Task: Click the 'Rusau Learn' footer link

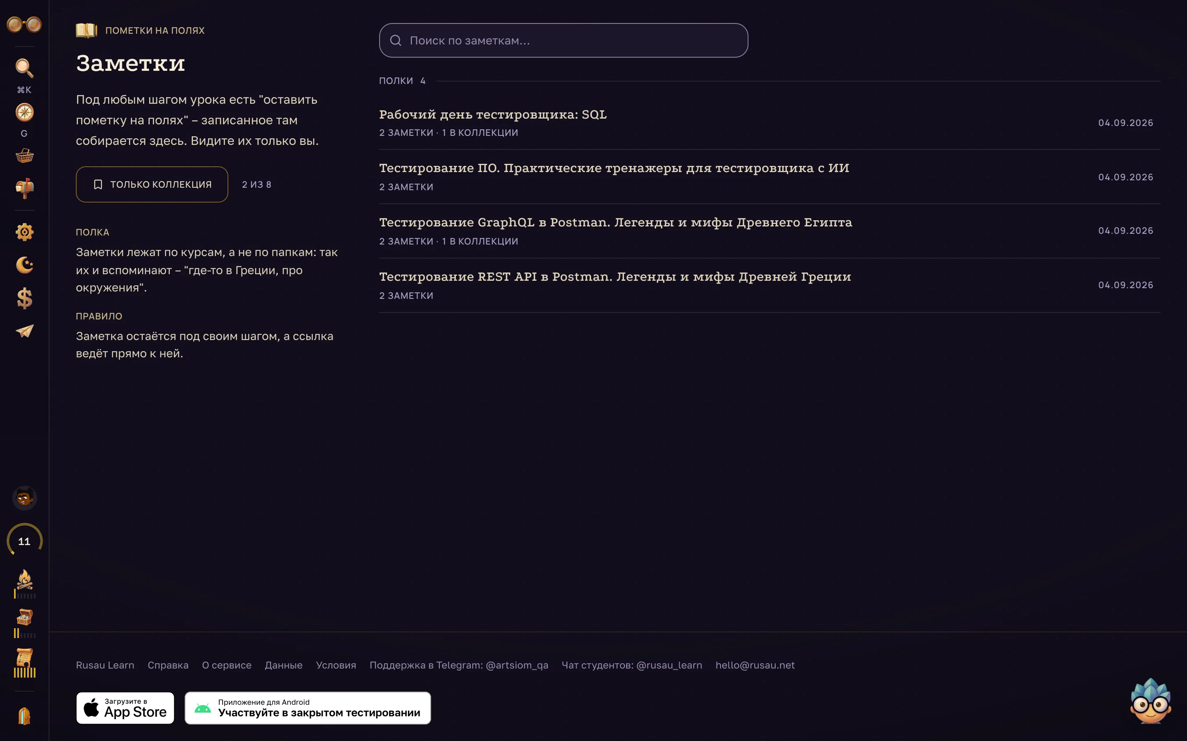Action: [105, 665]
